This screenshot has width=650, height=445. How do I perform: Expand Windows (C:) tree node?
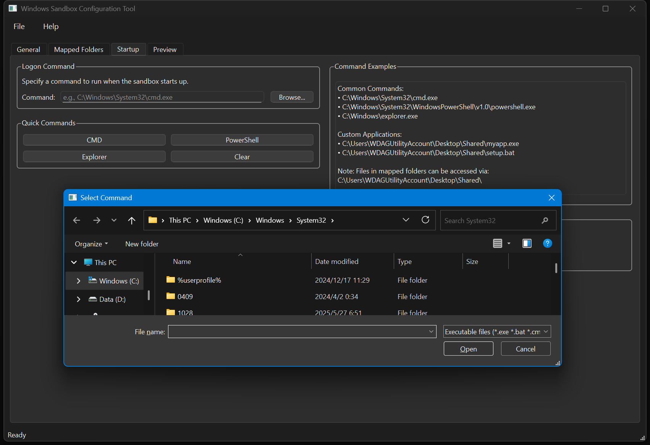[78, 281]
